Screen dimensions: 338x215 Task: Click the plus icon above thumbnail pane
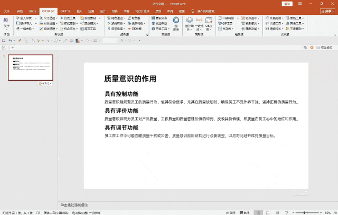click(x=13, y=47)
